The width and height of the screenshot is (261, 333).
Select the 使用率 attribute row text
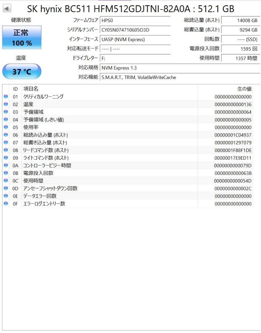click(x=31, y=127)
